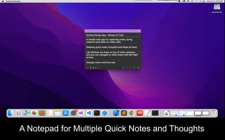
Task: Open TextEdit from the dock
Action: point(147,113)
